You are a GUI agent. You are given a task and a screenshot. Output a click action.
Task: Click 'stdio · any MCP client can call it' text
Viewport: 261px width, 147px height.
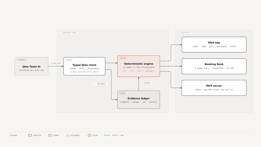coord(214,90)
